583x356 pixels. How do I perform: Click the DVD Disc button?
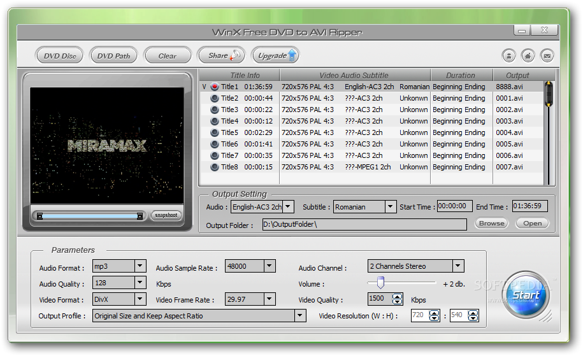[59, 56]
